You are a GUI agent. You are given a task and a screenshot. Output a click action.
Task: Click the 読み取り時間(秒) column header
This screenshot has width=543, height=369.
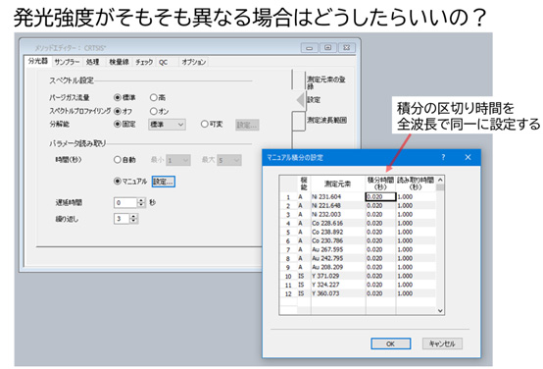(x=416, y=184)
